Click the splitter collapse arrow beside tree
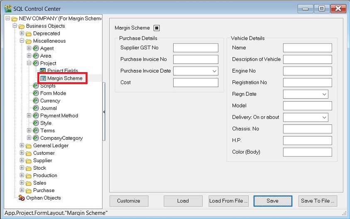 104,112
